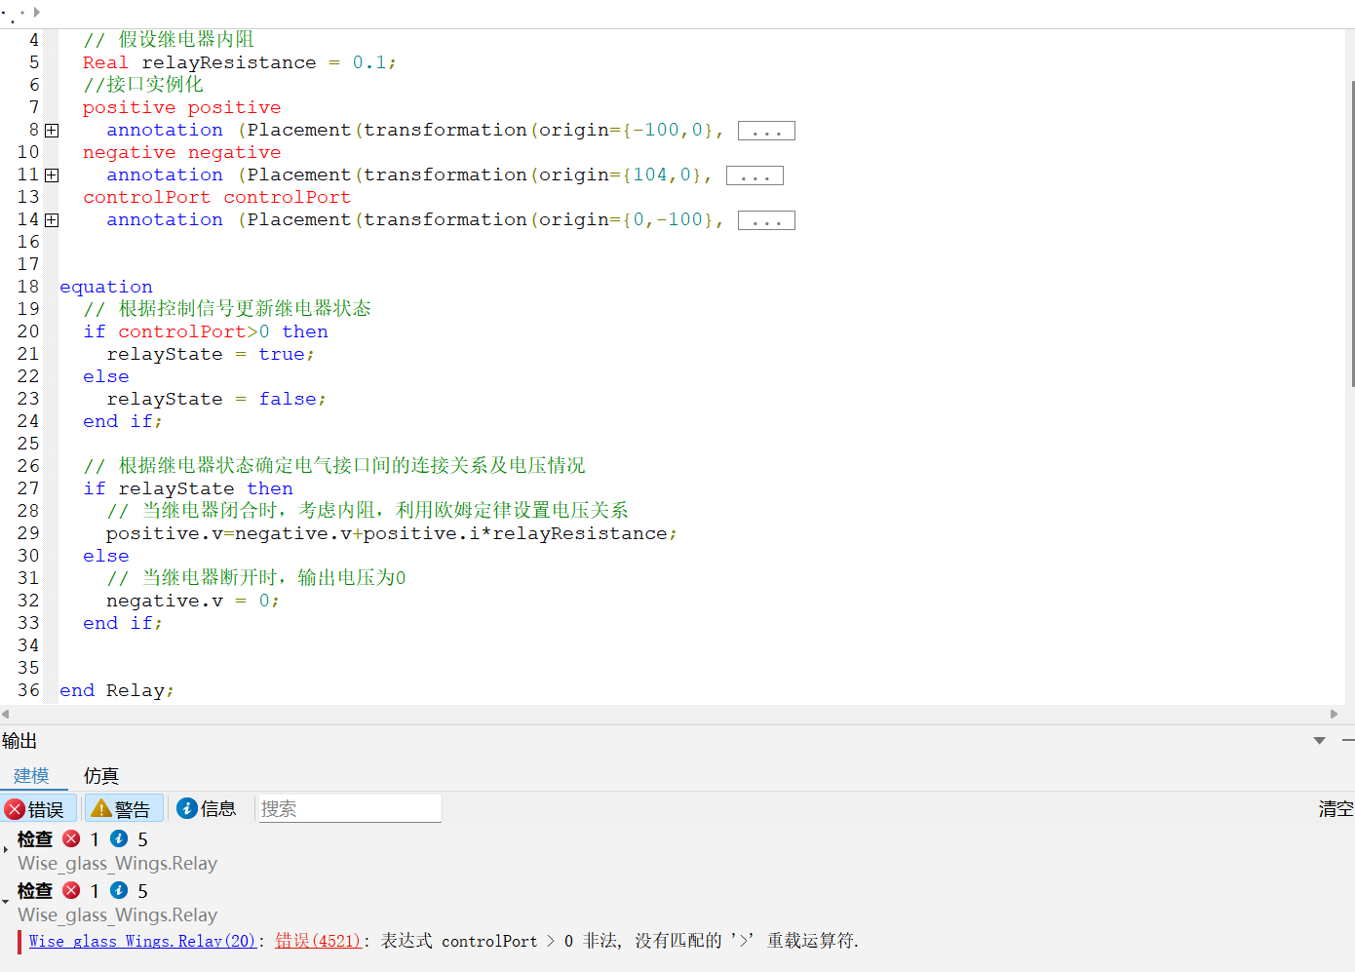
Task: Open the collapsed ellipsis box on line 14
Action: coord(766,220)
